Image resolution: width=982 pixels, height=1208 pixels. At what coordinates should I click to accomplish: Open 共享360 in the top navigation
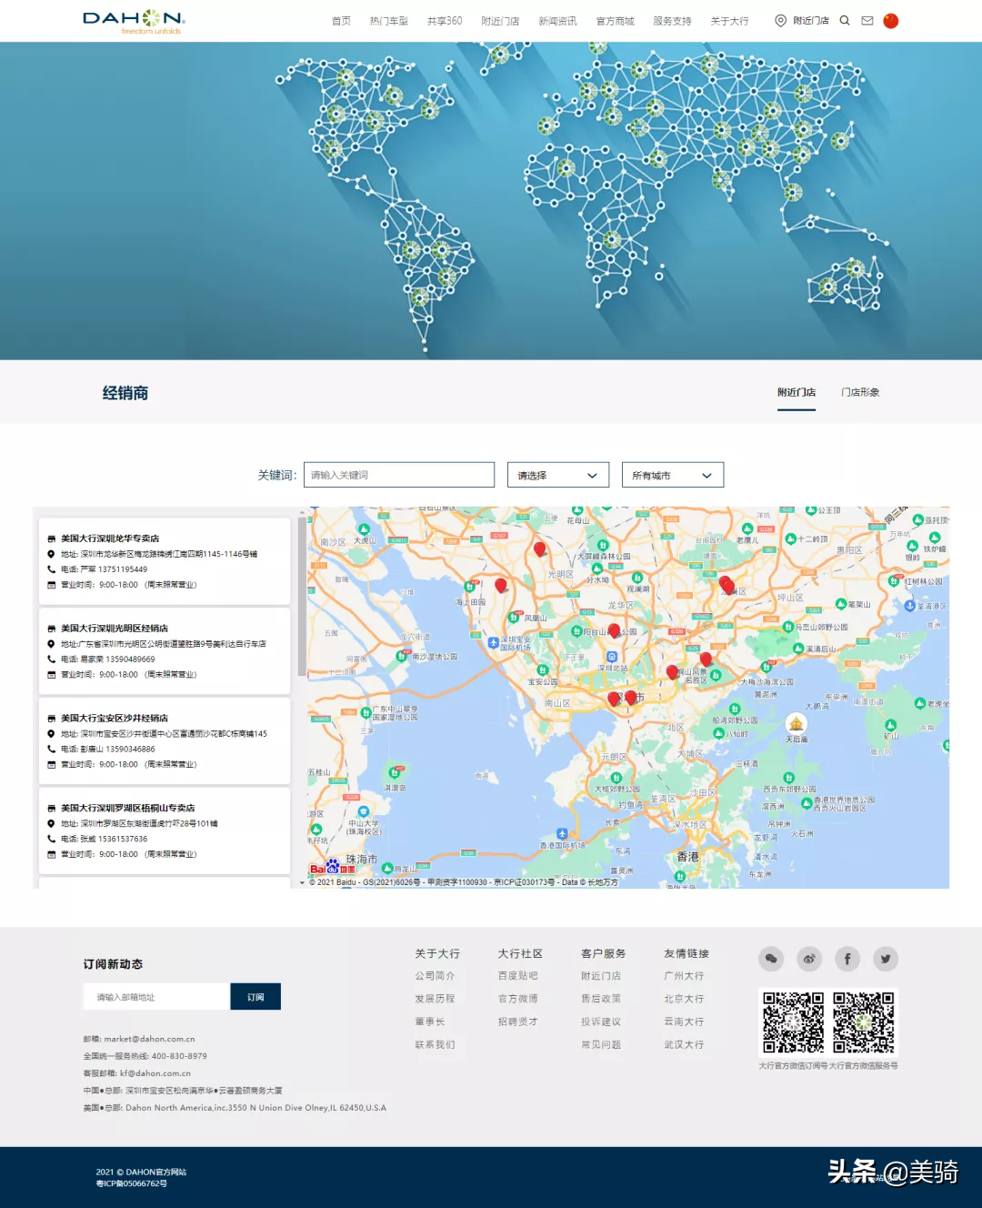click(445, 21)
